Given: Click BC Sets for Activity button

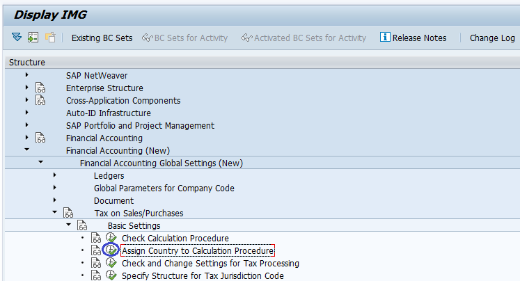Looking at the screenshot, I should 184,38.
